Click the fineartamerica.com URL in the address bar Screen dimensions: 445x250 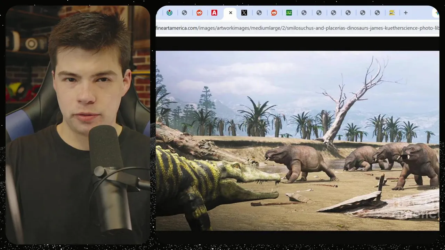click(298, 28)
